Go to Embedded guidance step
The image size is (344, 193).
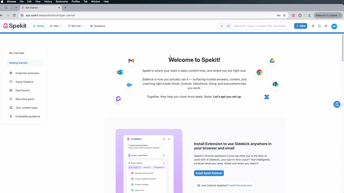[25, 116]
